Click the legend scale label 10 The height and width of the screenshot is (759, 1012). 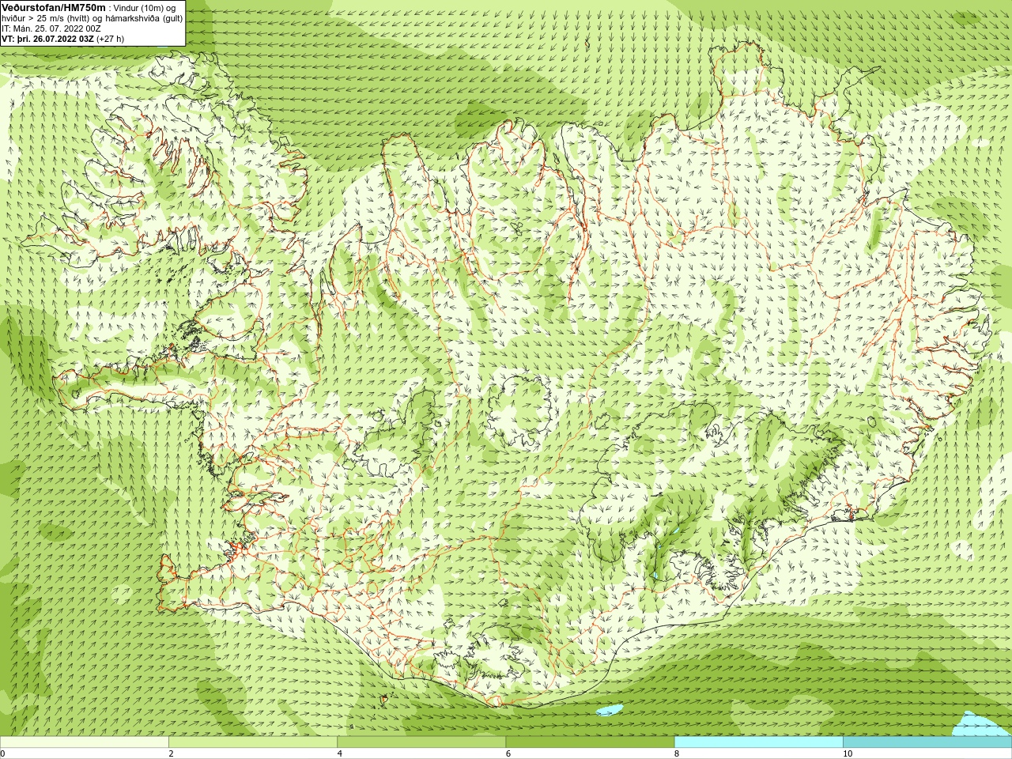pyautogui.click(x=848, y=753)
